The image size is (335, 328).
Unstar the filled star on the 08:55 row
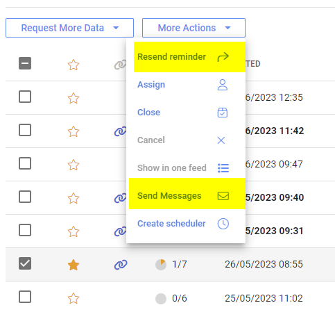point(74,265)
